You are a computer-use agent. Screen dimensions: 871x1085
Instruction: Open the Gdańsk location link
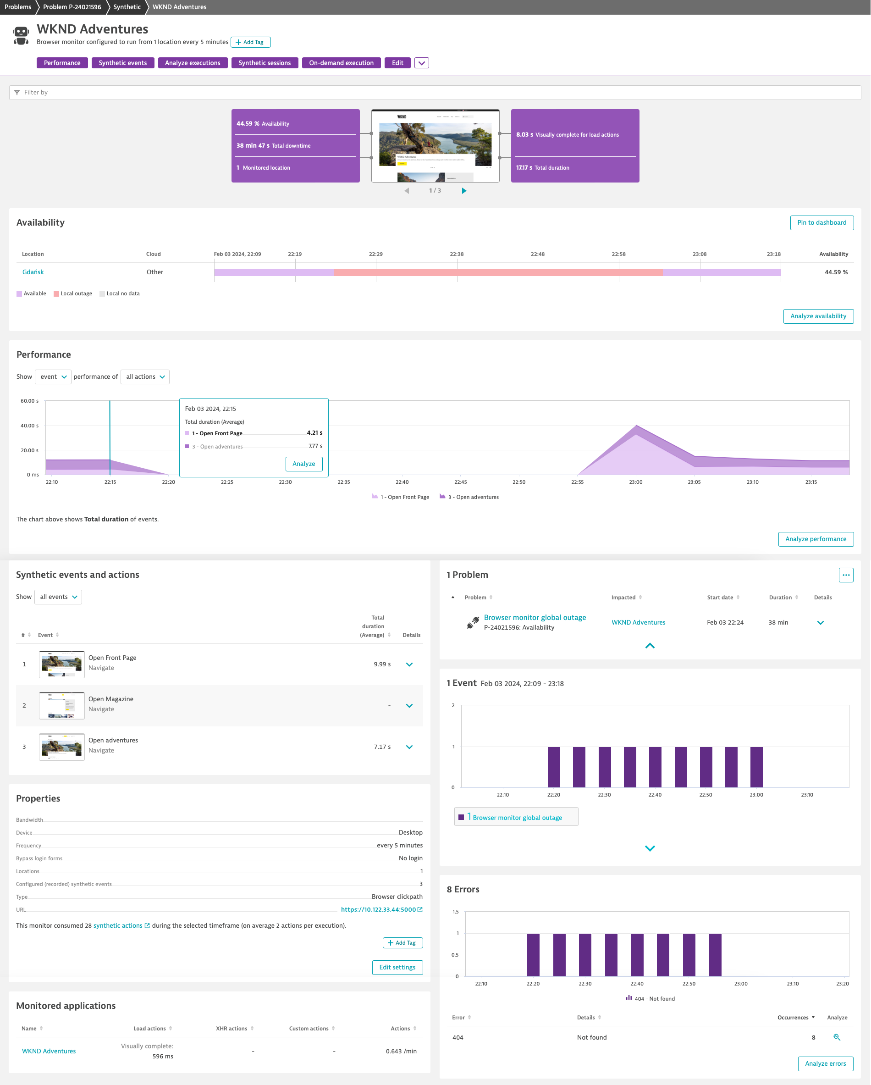(33, 272)
